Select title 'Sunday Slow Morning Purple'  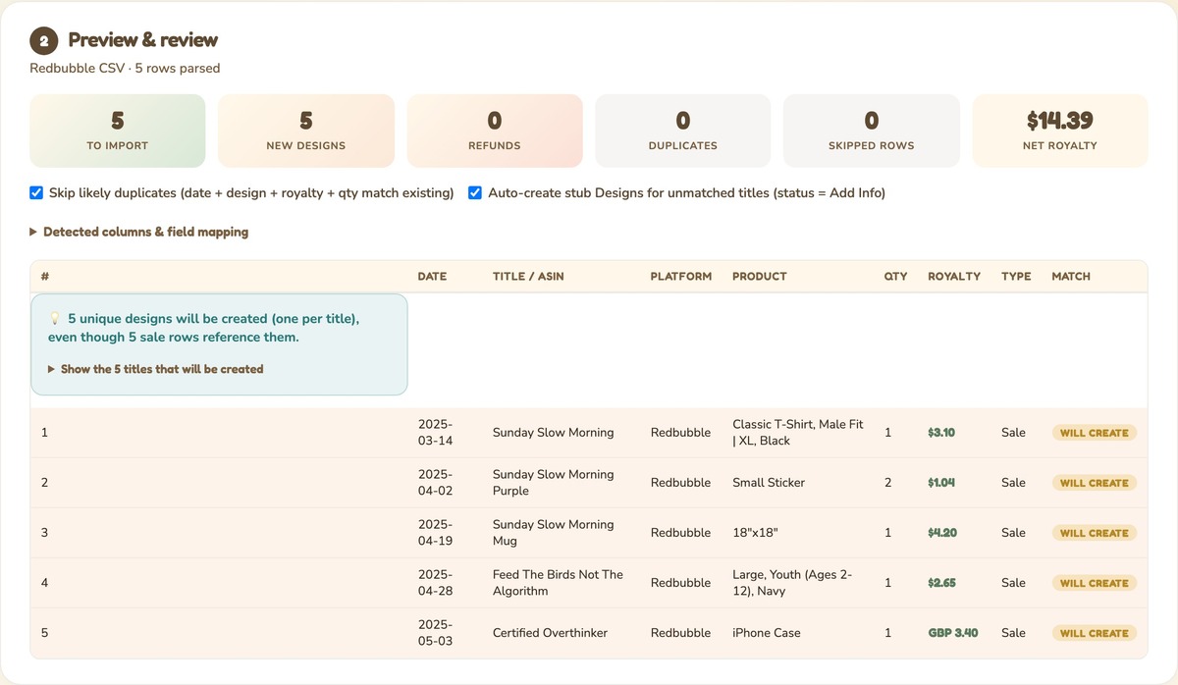click(553, 483)
